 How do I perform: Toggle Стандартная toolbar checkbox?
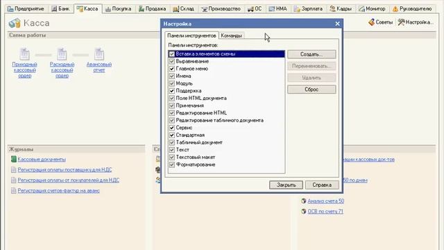pyautogui.click(x=172, y=135)
